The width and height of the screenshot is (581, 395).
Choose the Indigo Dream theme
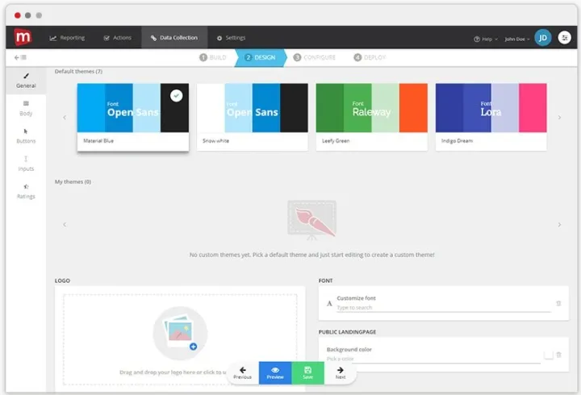(491, 116)
